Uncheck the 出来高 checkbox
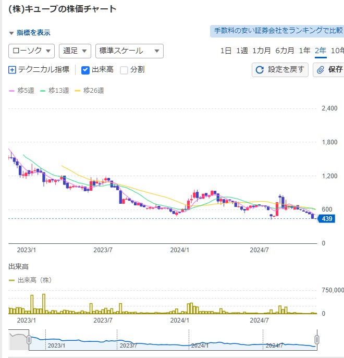This screenshot has height=358, width=344. click(85, 70)
